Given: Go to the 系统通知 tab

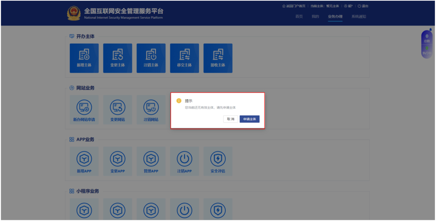Looking at the screenshot, I should point(359,17).
